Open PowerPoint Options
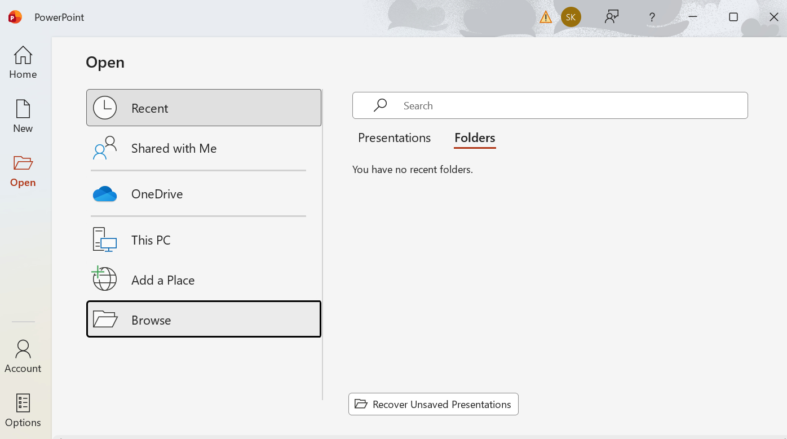The image size is (787, 439). (x=23, y=411)
